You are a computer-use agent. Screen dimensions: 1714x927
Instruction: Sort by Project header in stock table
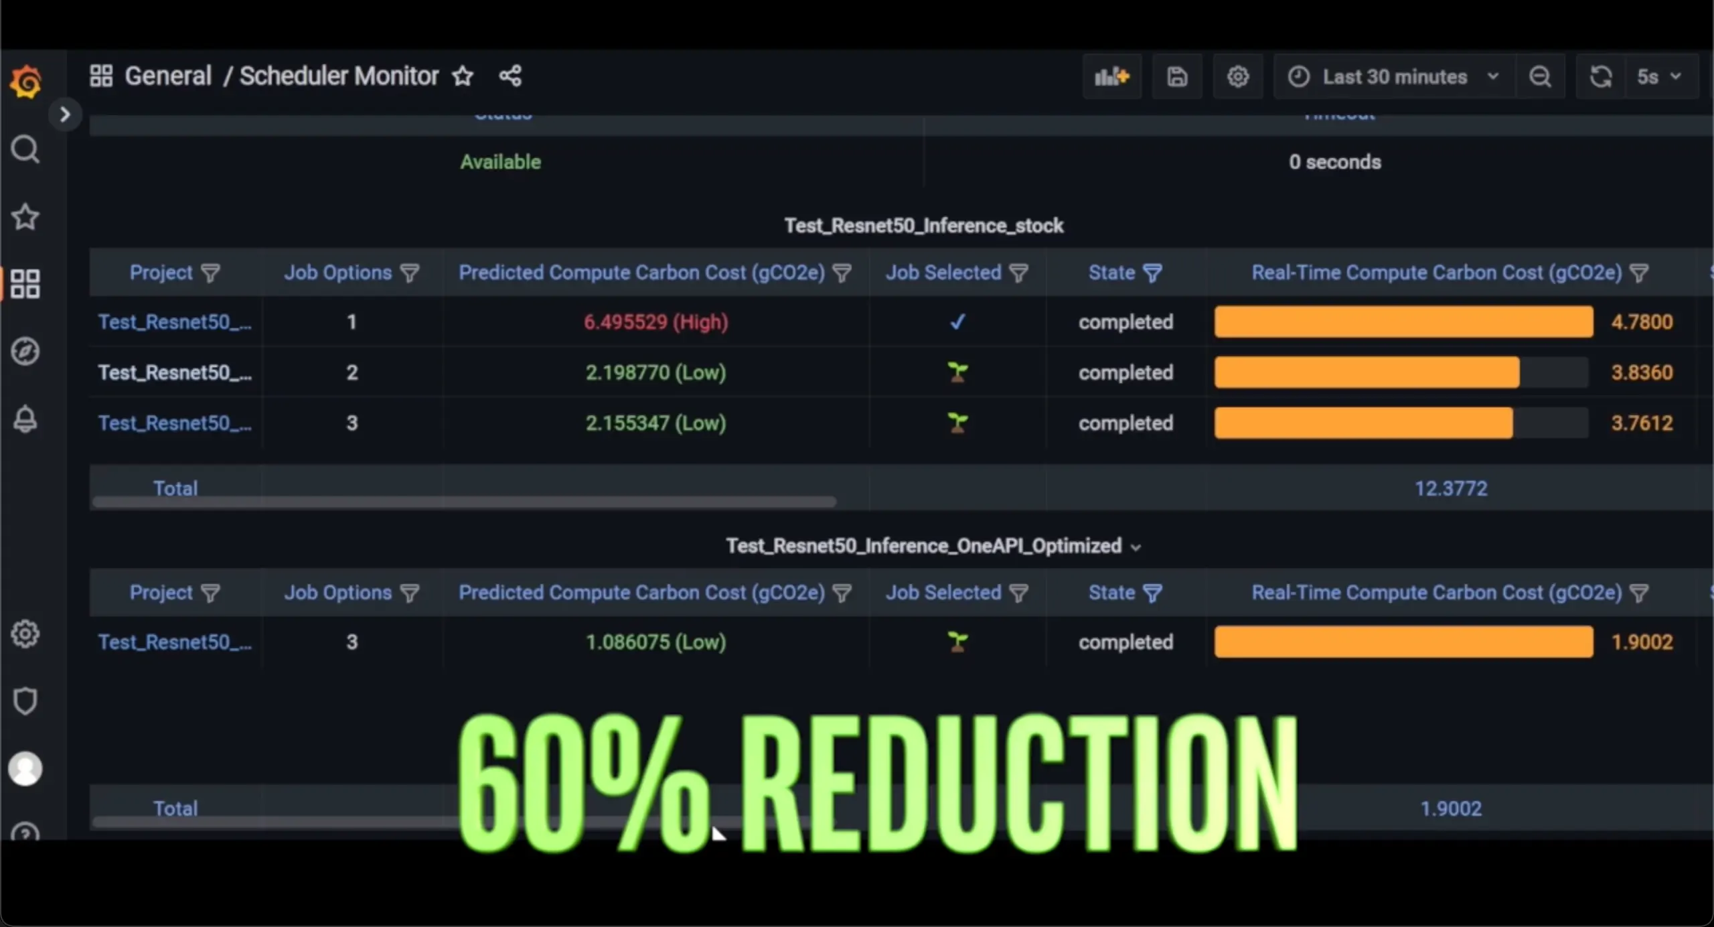[161, 273]
